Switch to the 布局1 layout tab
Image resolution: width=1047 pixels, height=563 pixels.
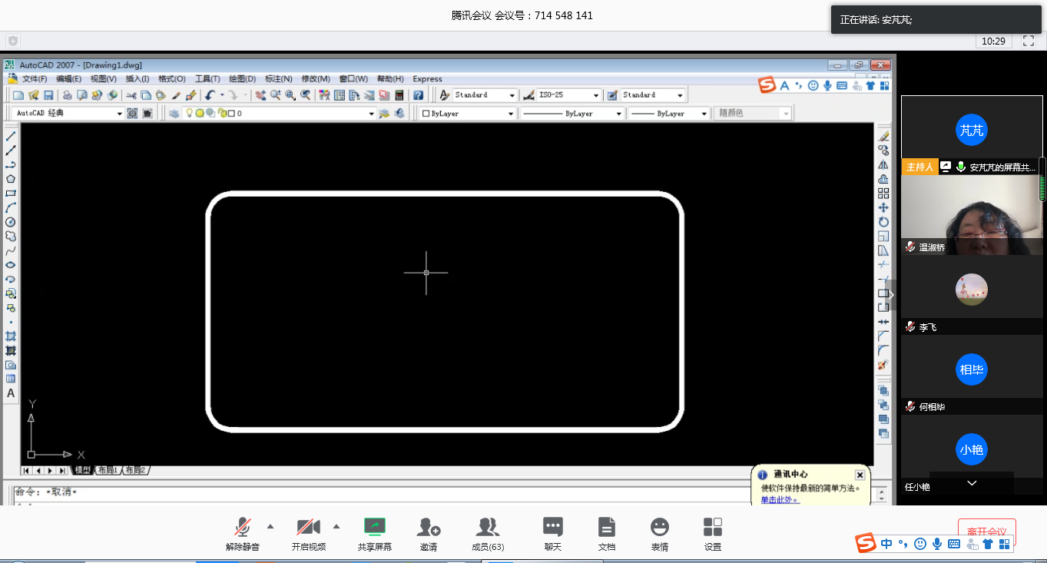click(x=106, y=470)
